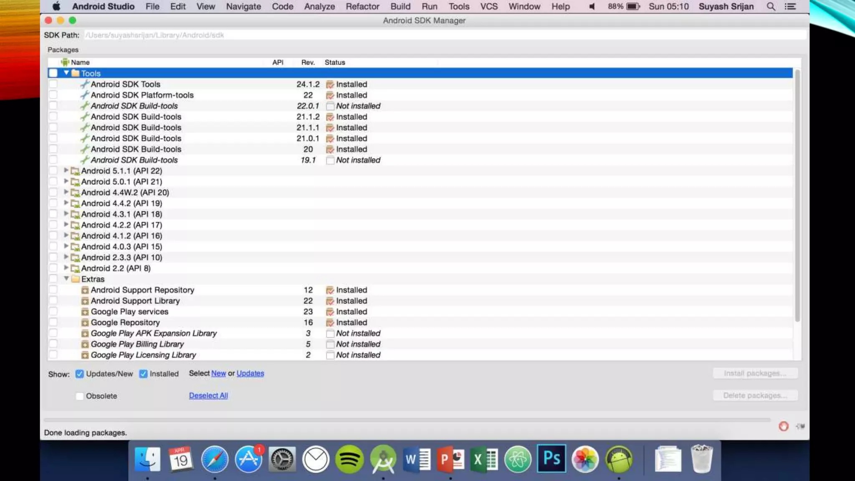Enable the Obsolete packages checkbox
Screen dimensions: 855x481
[79, 396]
